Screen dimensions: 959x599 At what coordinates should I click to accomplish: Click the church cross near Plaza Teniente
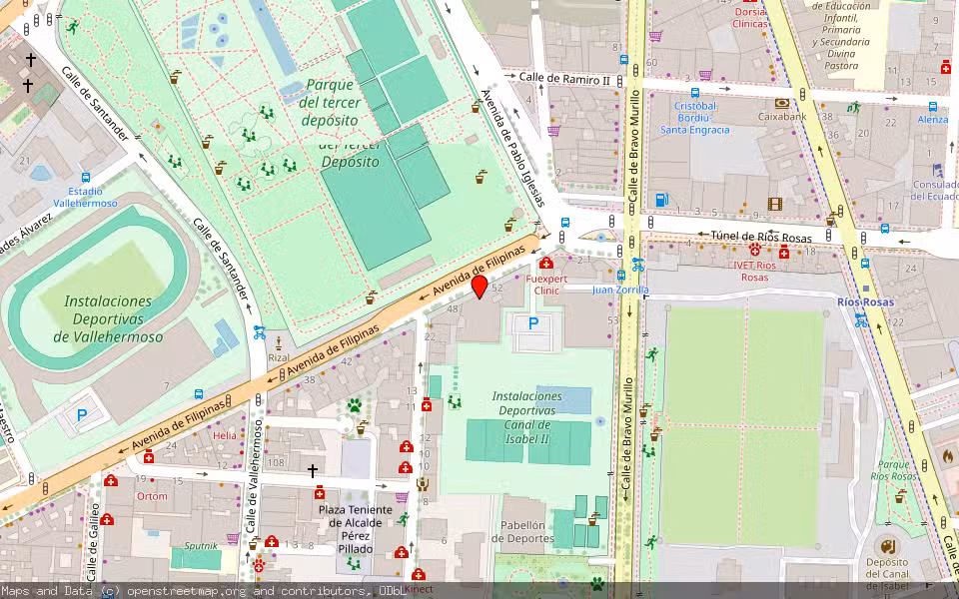pyautogui.click(x=313, y=470)
